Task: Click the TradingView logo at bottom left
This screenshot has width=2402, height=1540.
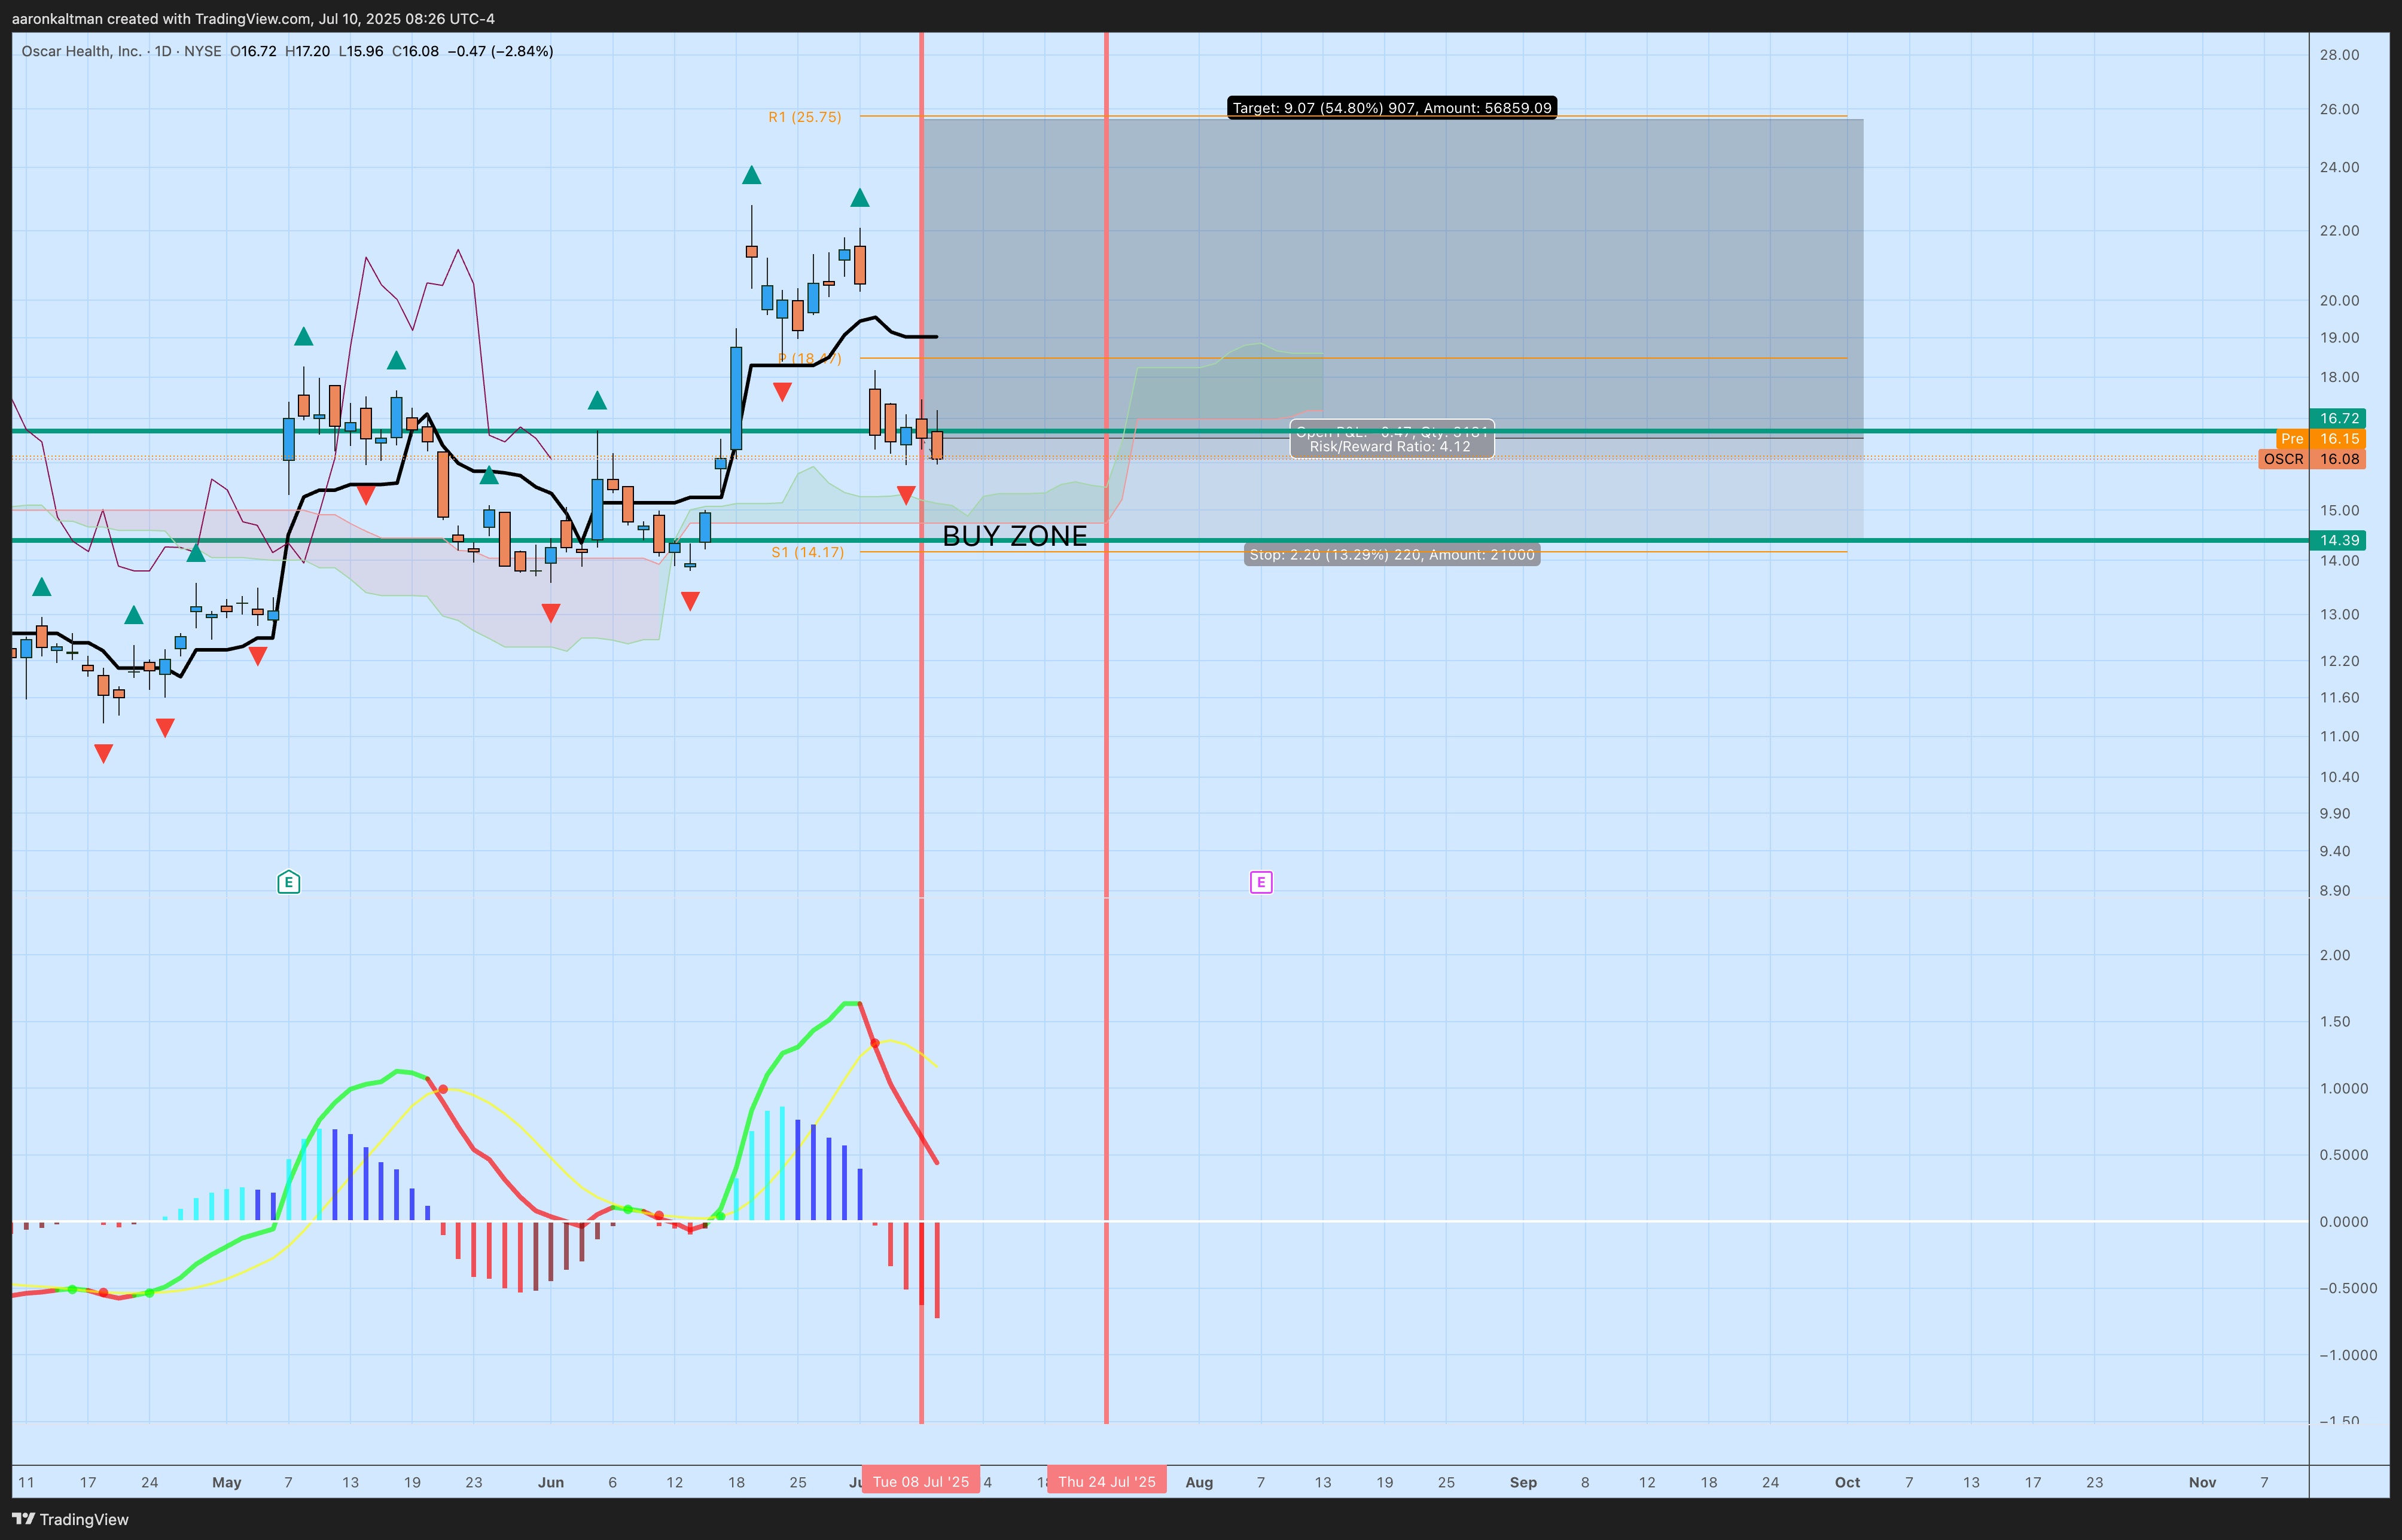Action: [71, 1519]
